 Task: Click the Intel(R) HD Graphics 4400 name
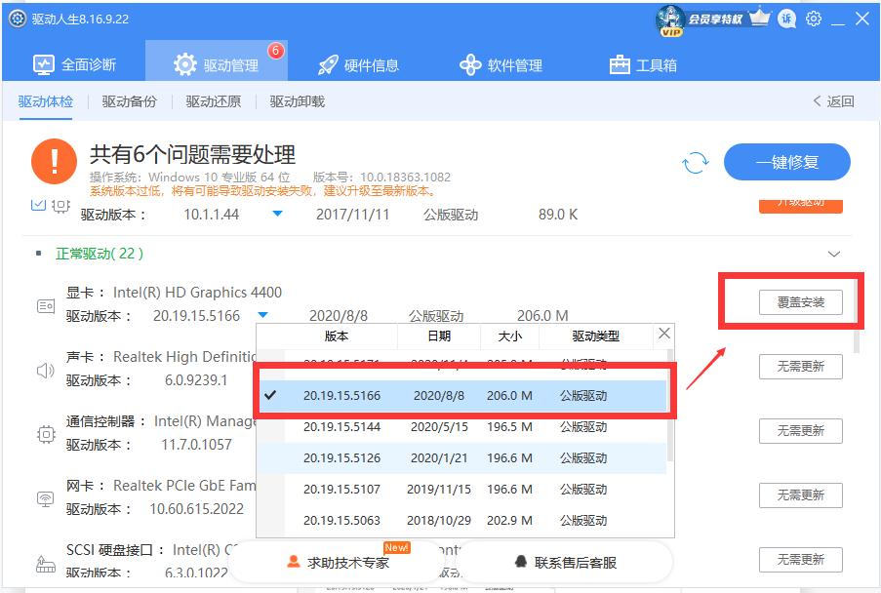click(198, 292)
